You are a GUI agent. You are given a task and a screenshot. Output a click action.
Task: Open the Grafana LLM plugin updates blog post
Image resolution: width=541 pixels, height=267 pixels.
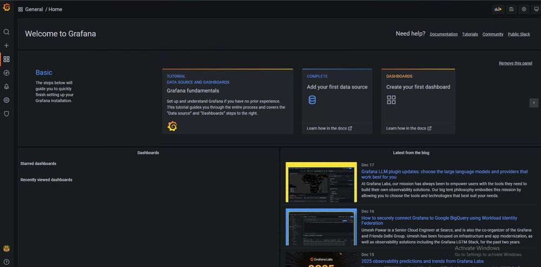444,174
